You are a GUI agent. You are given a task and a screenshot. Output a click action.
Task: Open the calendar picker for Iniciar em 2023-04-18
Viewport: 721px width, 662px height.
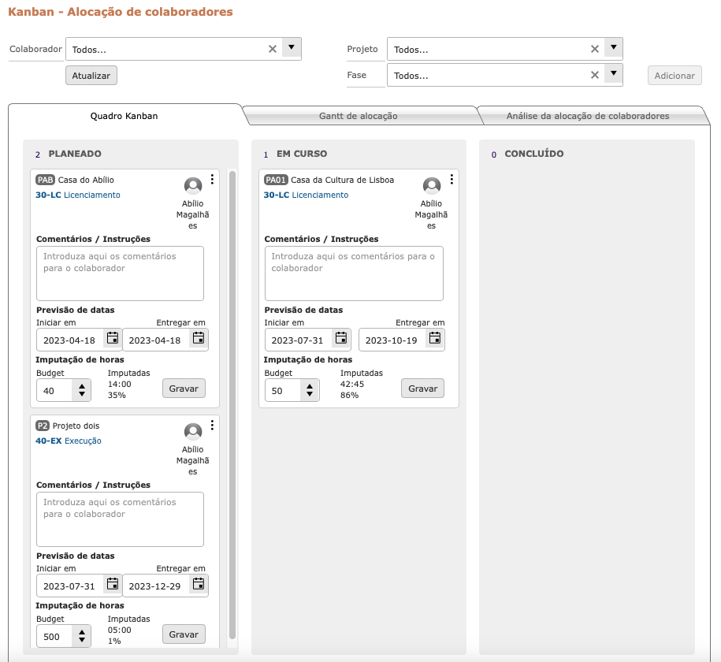pyautogui.click(x=112, y=339)
